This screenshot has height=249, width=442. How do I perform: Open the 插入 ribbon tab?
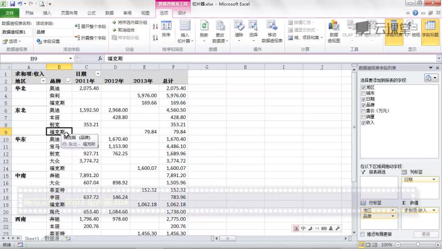[47, 13]
